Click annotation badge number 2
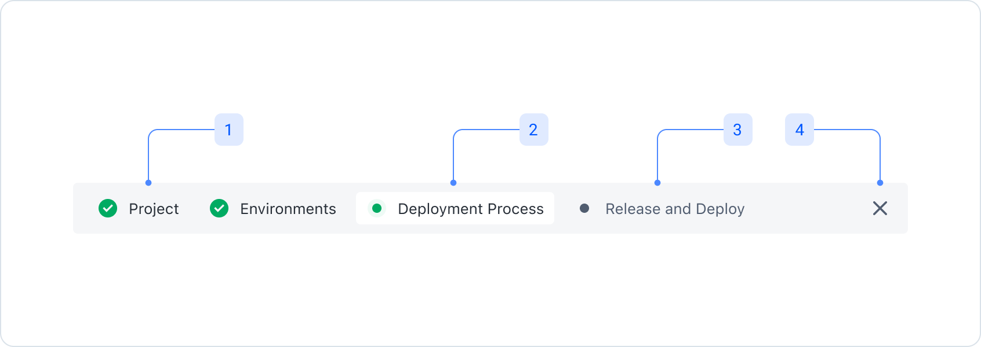 534,130
